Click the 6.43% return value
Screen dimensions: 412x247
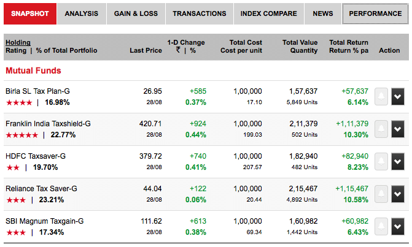pyautogui.click(x=358, y=232)
